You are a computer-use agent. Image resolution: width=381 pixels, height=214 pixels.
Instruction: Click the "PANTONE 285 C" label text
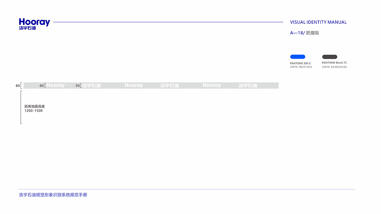300,63
